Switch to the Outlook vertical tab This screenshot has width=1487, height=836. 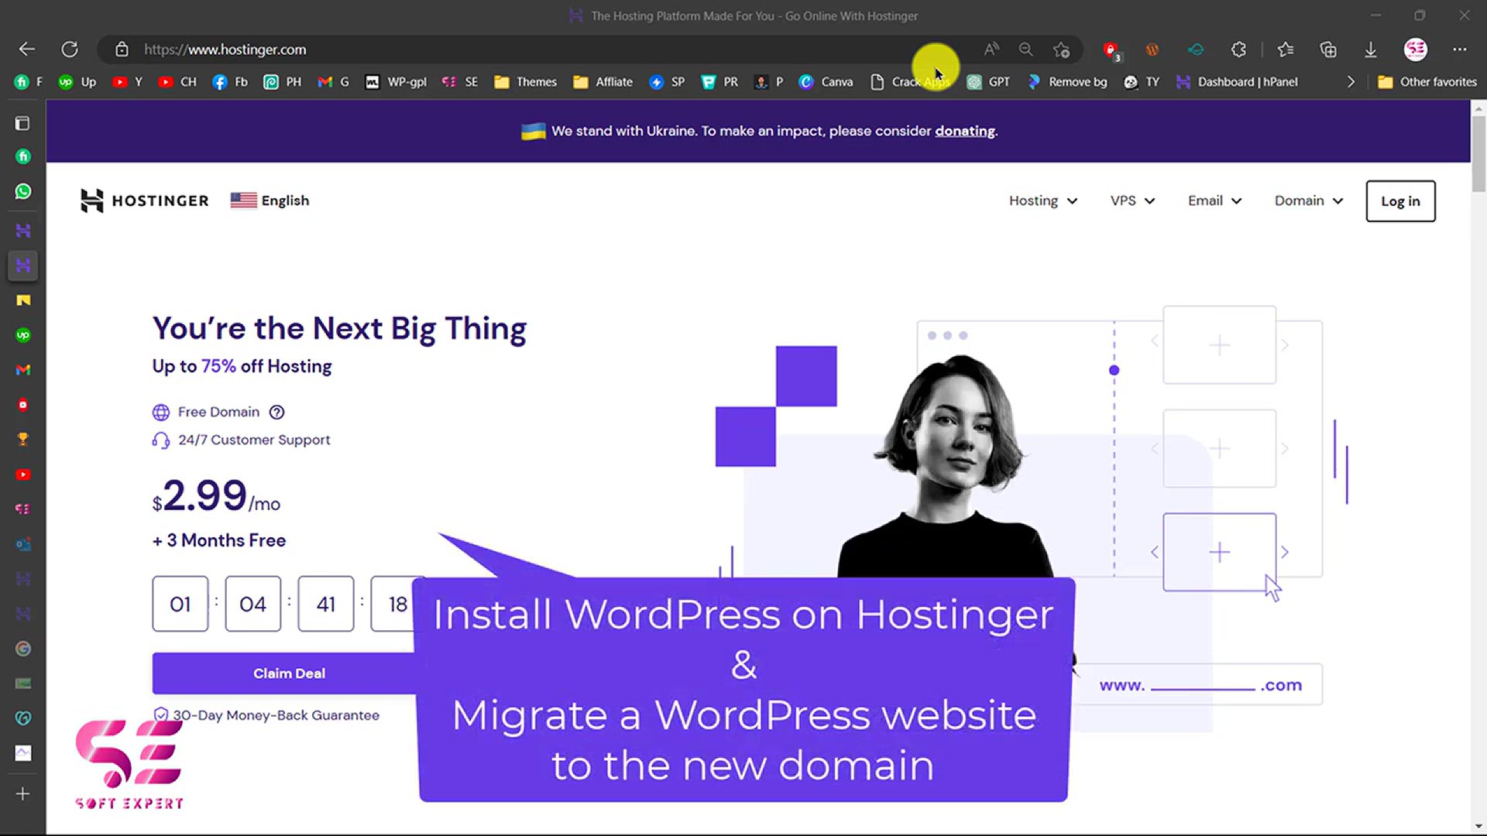(x=23, y=544)
